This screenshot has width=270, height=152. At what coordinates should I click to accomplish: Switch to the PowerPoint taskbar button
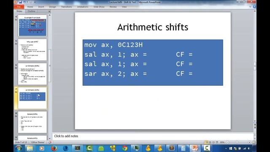click(x=195, y=148)
